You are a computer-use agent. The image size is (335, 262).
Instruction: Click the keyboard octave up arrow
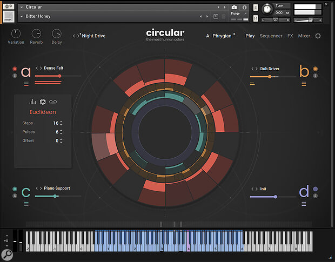pos(7,236)
